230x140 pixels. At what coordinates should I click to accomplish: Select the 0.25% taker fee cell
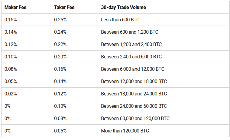point(74,20)
